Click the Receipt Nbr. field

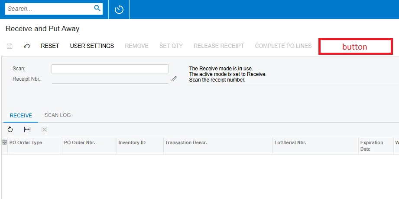(x=110, y=79)
